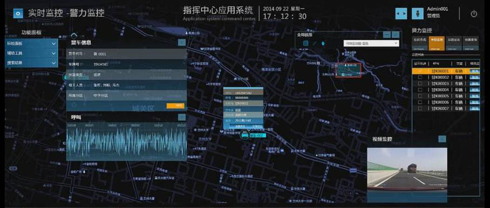The height and width of the screenshot is (208, 490).
Task: Click the orange button in 警车信息 panel
Action: (176, 106)
